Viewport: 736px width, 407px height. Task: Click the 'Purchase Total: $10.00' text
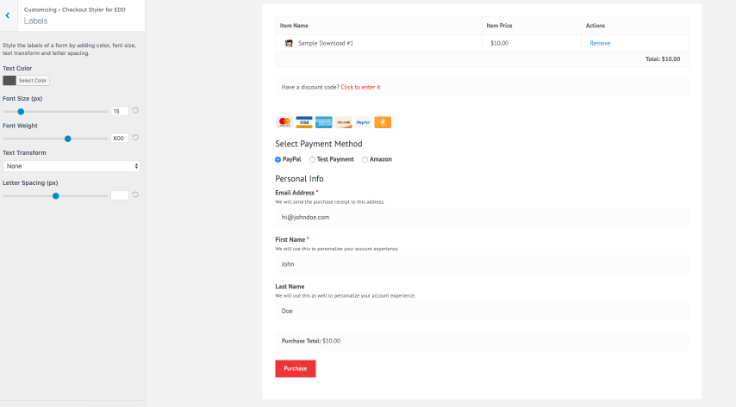pyautogui.click(x=311, y=341)
